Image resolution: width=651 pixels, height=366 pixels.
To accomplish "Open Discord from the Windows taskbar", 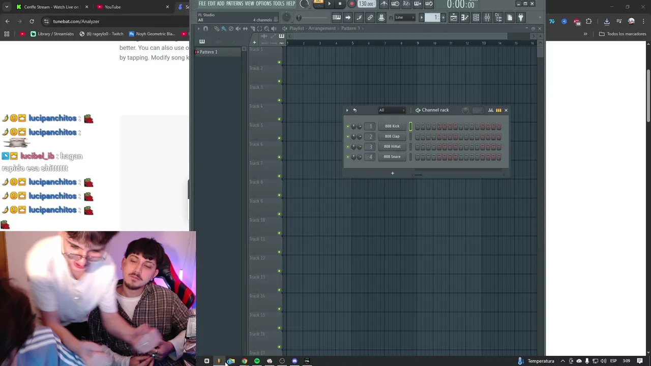I will (x=294, y=361).
